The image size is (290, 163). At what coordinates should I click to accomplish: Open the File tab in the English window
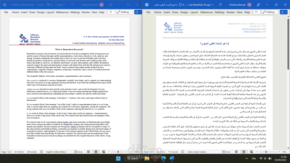pos(6,12)
